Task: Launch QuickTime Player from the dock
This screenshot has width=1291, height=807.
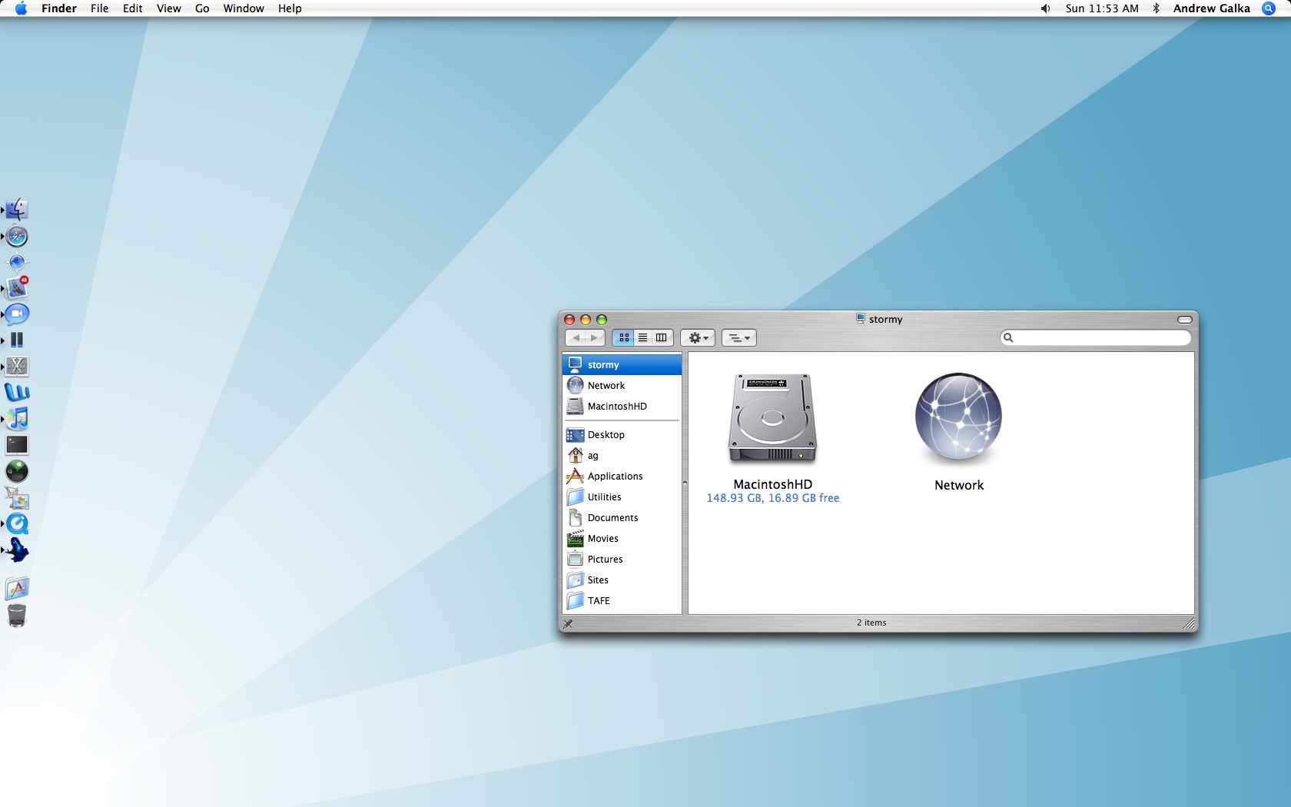Action: 17,524
